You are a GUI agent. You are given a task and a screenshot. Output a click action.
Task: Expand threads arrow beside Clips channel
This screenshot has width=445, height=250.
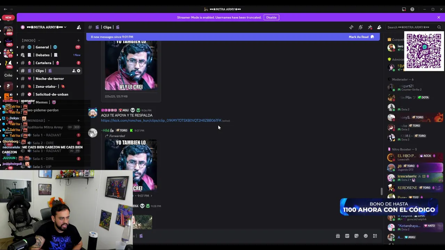[x=17, y=71]
